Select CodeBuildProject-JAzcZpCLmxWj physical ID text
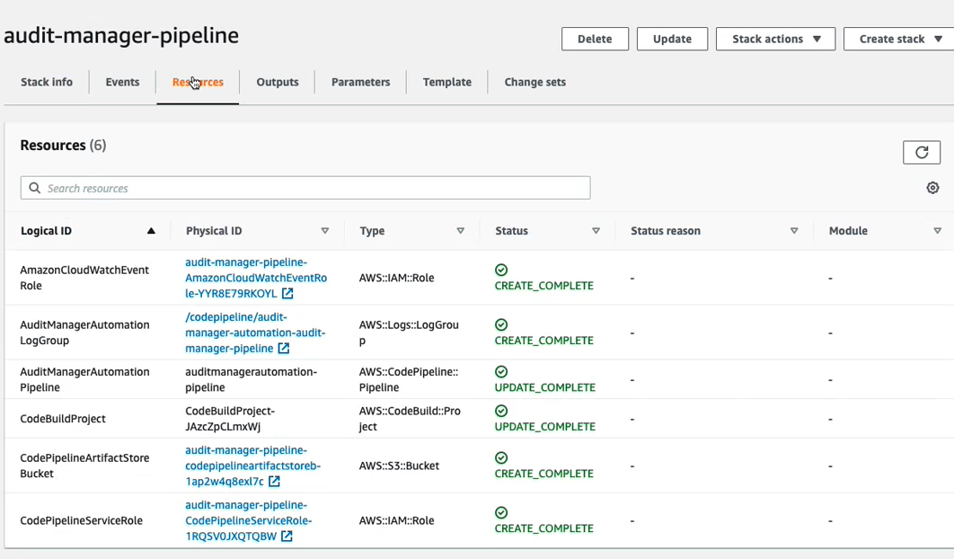Image resolution: width=954 pixels, height=559 pixels. [x=230, y=419]
